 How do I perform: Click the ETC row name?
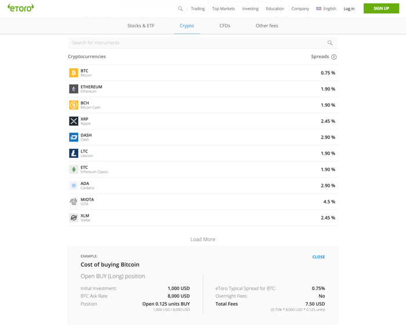(84, 167)
